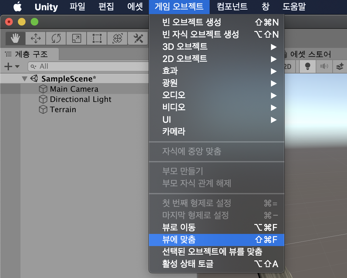Click the Apple menu icon

click(x=18, y=6)
